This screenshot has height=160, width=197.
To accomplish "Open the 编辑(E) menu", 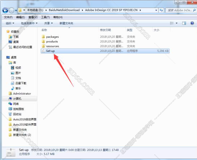I will click(21, 17).
